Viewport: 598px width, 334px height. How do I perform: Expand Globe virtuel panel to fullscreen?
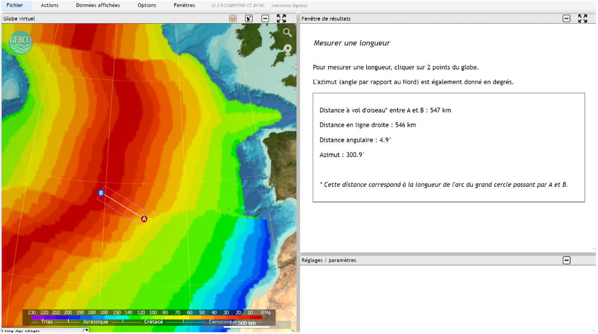pyautogui.click(x=281, y=18)
